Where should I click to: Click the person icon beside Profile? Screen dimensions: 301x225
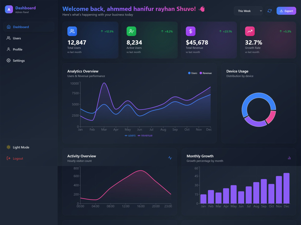click(9, 49)
